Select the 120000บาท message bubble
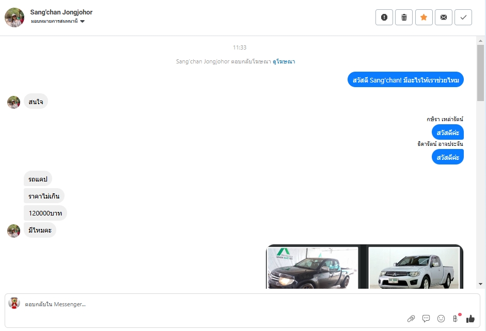This screenshot has width=486, height=331. pyautogui.click(x=45, y=213)
